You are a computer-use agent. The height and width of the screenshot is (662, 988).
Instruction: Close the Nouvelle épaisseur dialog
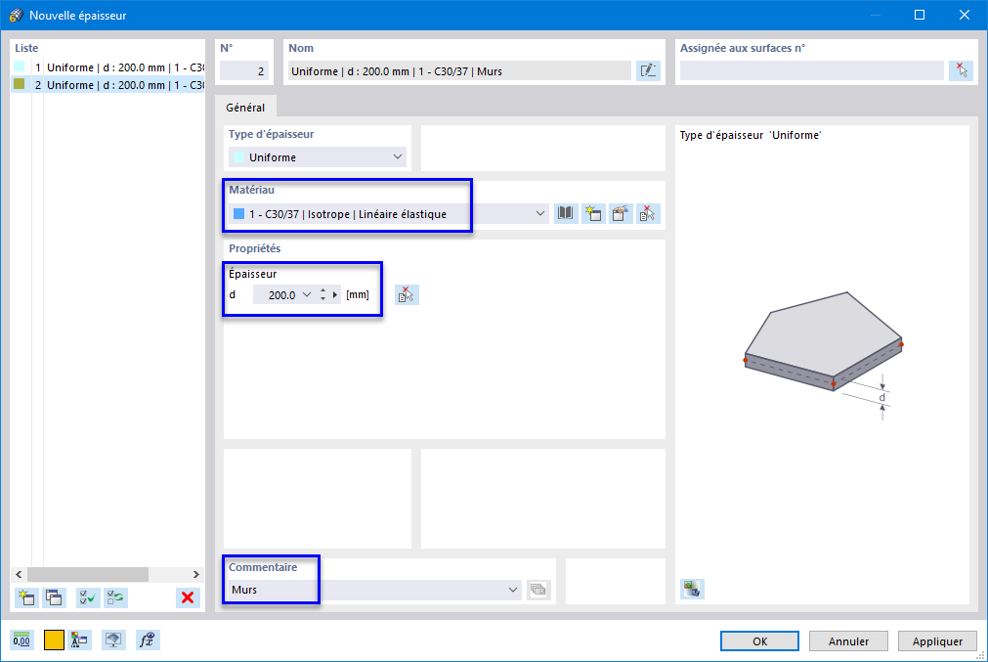coord(964,15)
